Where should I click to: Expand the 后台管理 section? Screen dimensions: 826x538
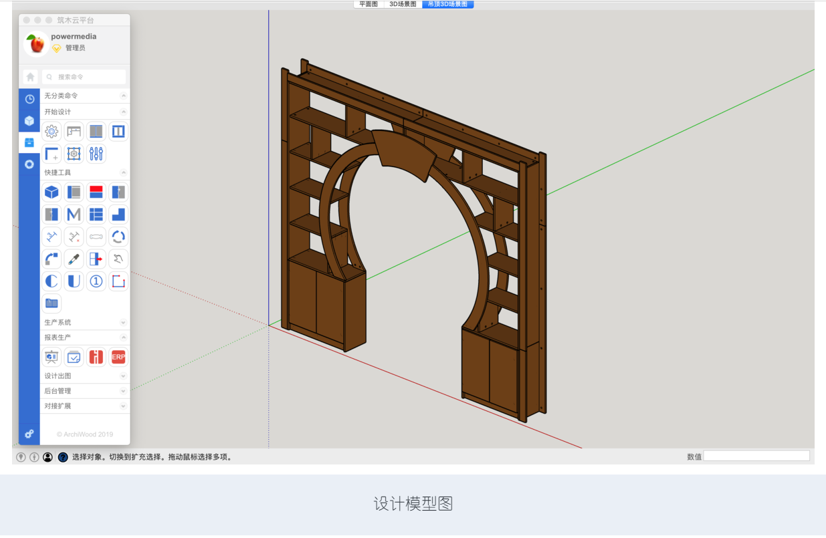click(123, 390)
